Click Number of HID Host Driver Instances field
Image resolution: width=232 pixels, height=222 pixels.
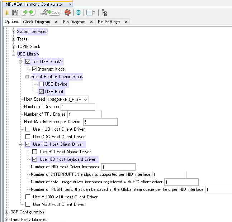(x=118, y=167)
